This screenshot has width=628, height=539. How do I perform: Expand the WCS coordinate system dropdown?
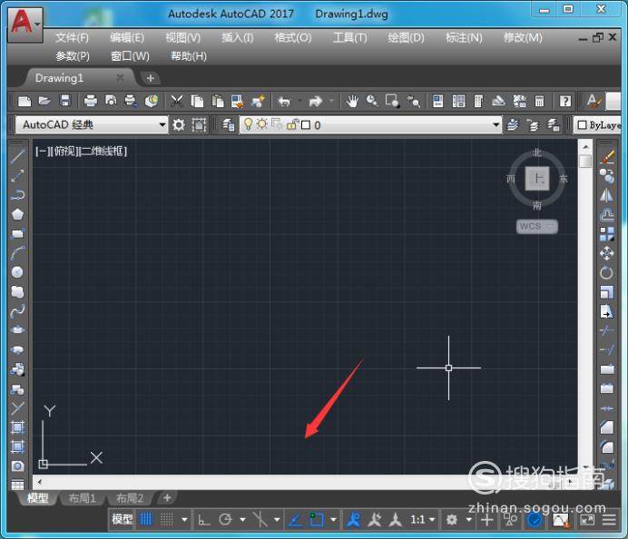pyautogui.click(x=551, y=226)
